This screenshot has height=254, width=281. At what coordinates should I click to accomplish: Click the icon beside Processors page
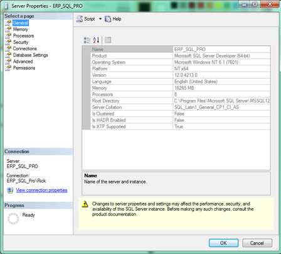tap(8, 36)
